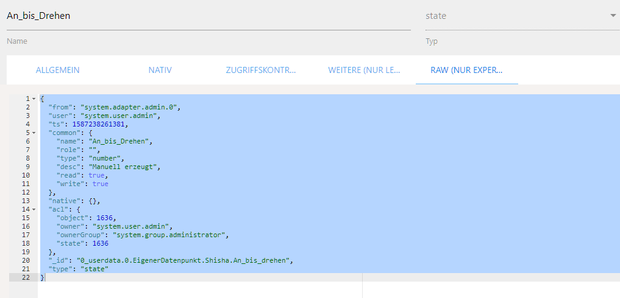Click the "_id" line with 0_userdata.0 path
This screenshot has height=298, width=620.
(172, 261)
